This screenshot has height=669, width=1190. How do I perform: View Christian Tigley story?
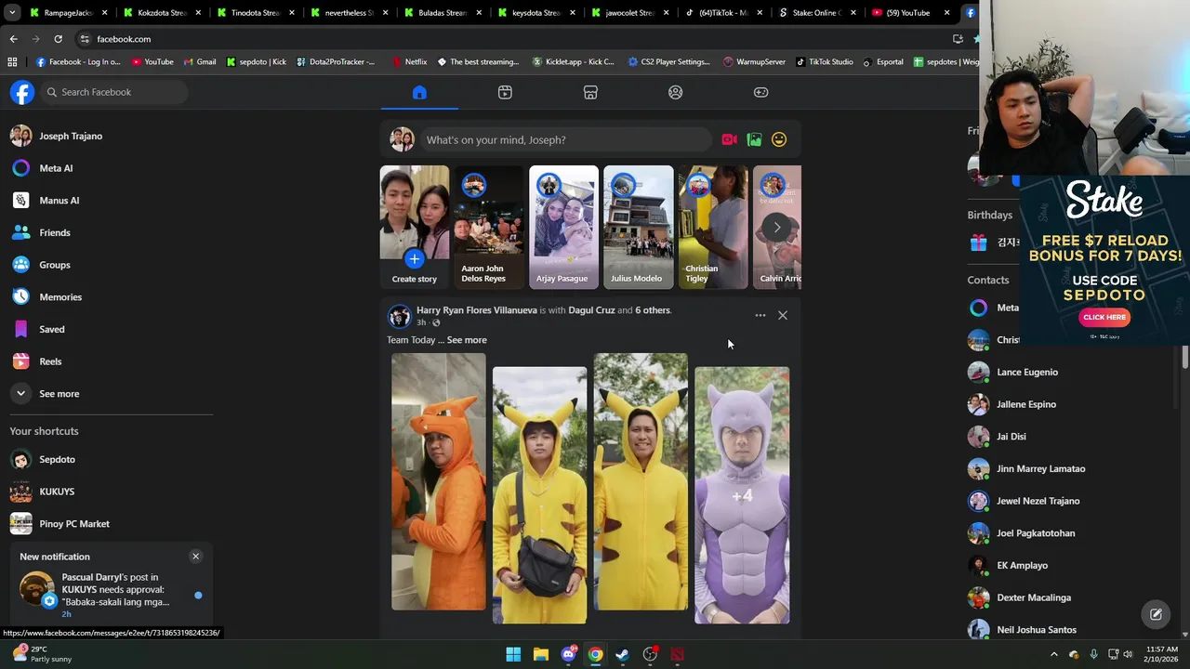pyautogui.click(x=713, y=227)
